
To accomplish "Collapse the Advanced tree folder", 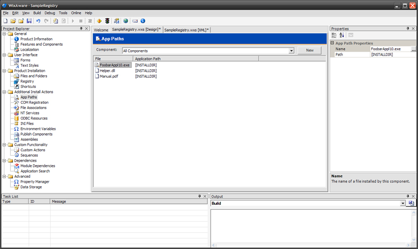I will [x=4, y=176].
